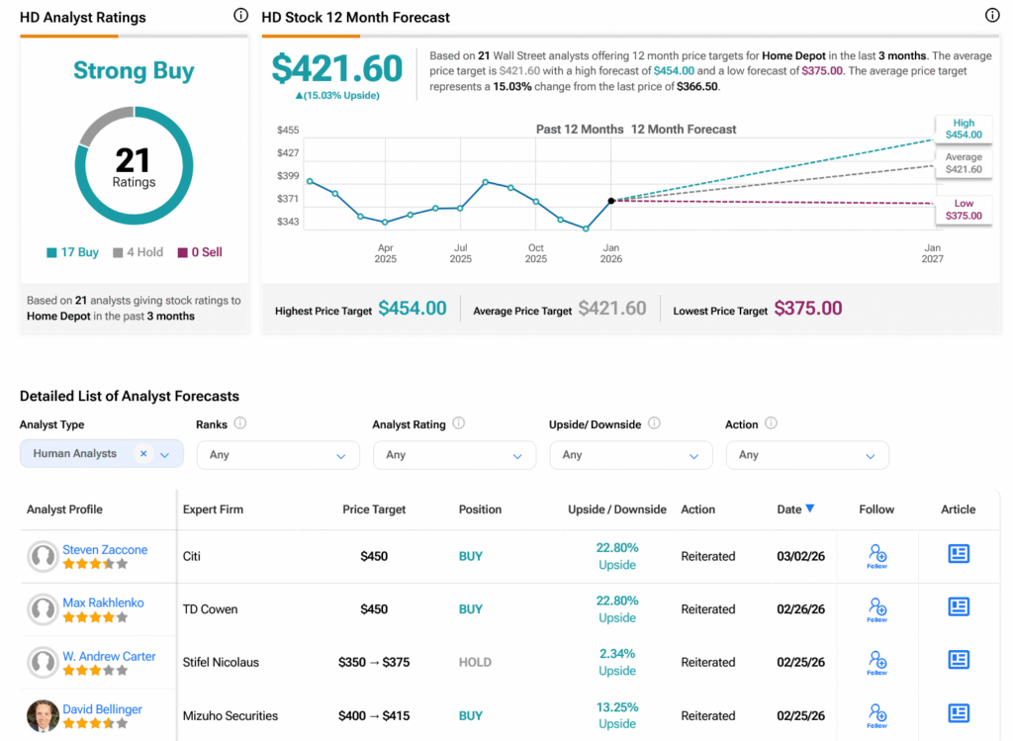Viewport: 1013px width, 741px height.
Task: Open W. Andrew Carter's profile link
Action: (x=109, y=656)
